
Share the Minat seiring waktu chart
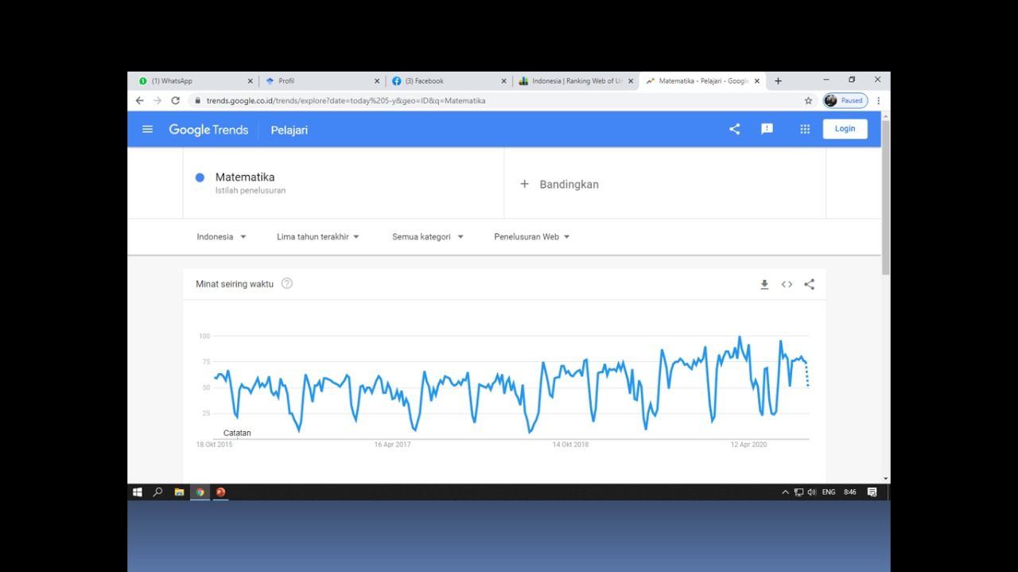click(x=809, y=284)
